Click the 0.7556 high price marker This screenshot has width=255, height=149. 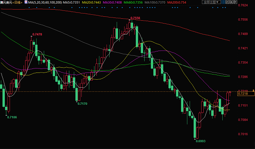[135, 18]
